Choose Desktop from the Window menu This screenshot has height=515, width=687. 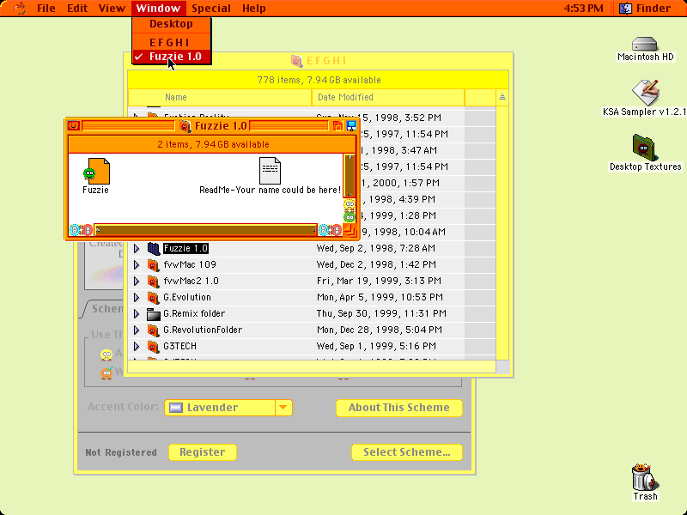[x=171, y=24]
